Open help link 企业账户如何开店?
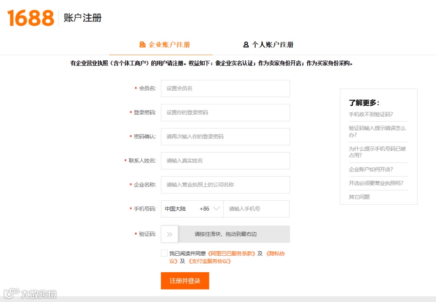The height and width of the screenshot is (302, 436). point(371,170)
